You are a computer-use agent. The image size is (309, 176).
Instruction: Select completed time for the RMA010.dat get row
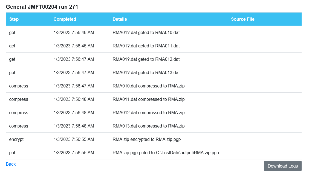[x=74, y=33]
